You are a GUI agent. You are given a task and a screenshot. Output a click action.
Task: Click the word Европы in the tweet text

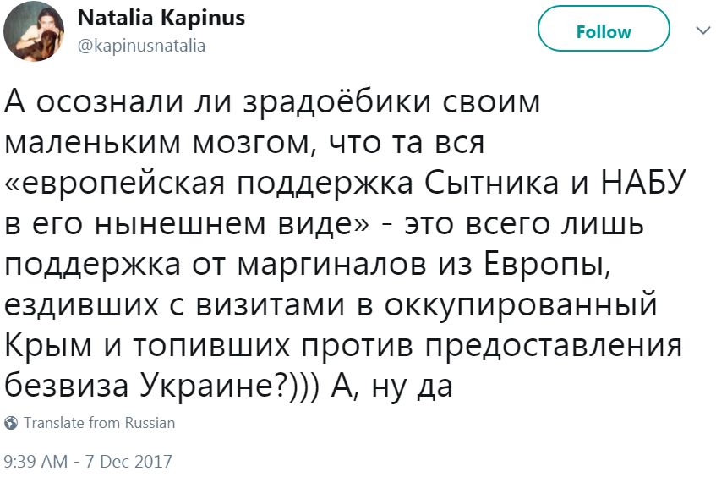(x=547, y=265)
